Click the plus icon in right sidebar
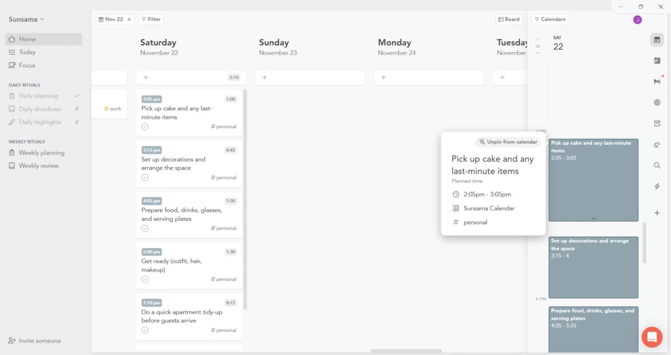671x355 pixels. pyautogui.click(x=657, y=213)
